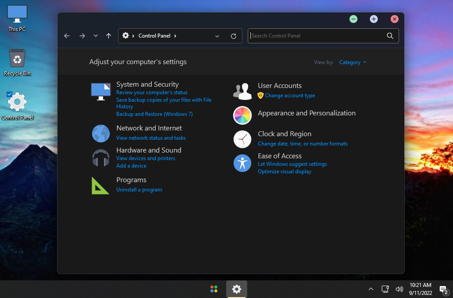Open Save backup copies with File History

click(164, 103)
